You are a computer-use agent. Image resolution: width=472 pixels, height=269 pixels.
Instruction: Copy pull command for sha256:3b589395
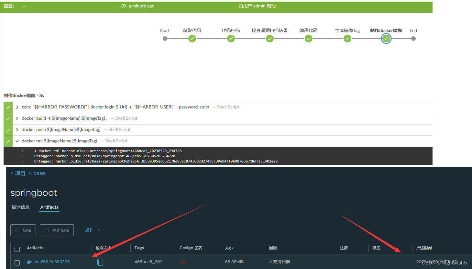100,262
